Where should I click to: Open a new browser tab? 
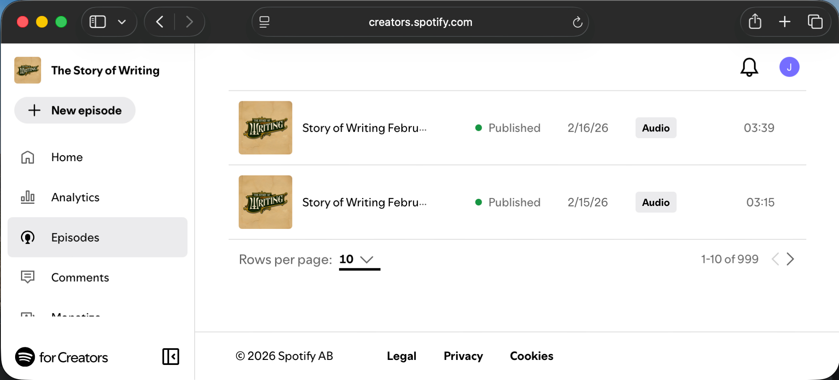click(784, 22)
